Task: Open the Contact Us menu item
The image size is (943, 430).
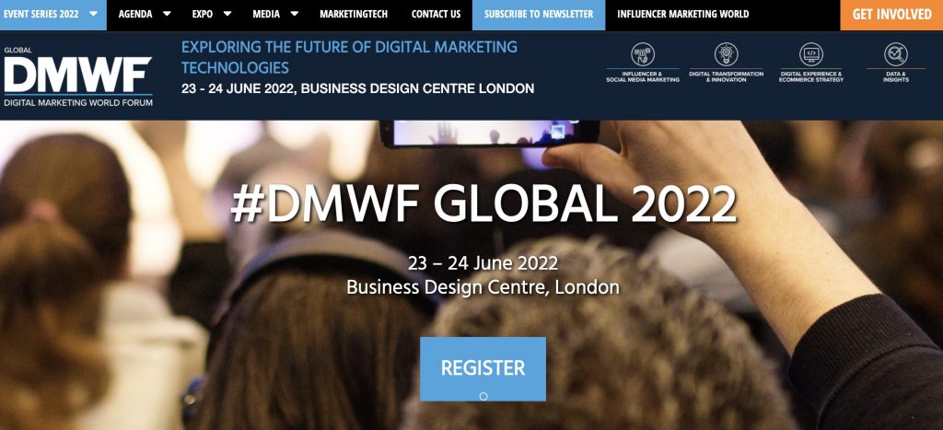Action: pyautogui.click(x=436, y=14)
